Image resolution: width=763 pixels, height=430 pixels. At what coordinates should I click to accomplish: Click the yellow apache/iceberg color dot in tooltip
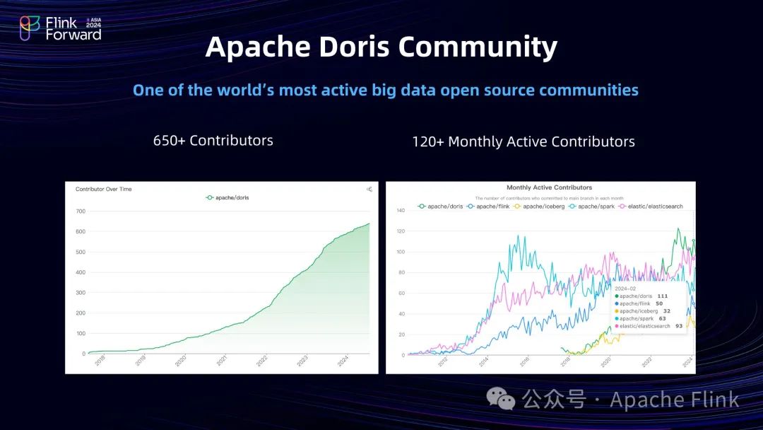[617, 311]
